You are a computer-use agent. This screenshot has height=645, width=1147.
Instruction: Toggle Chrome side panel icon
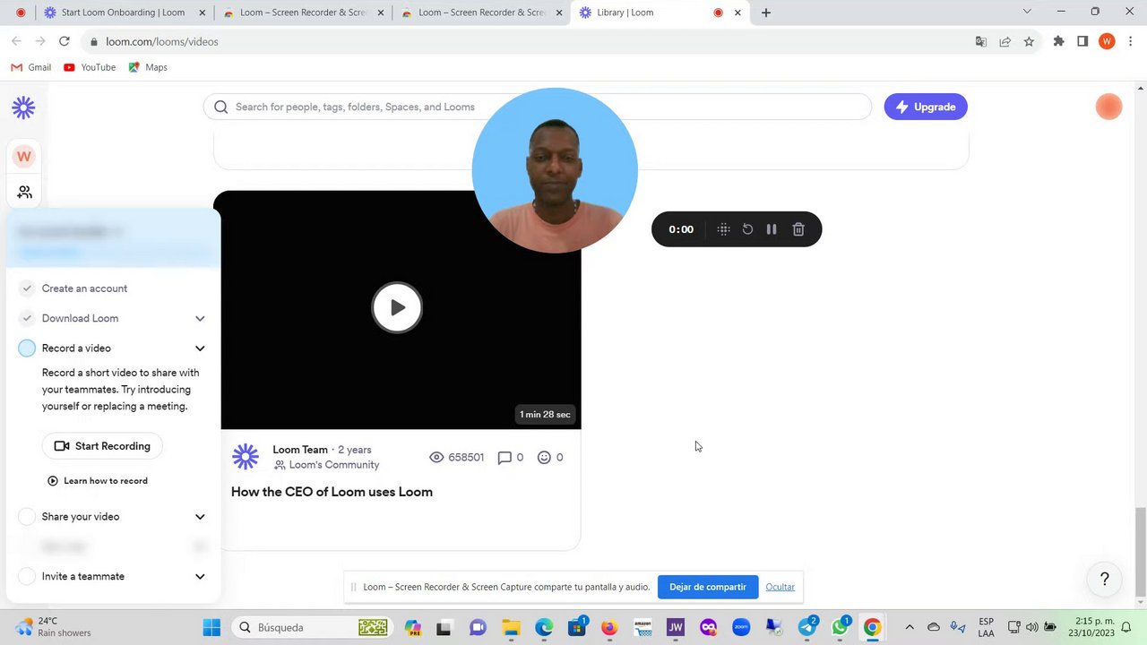tap(1082, 41)
